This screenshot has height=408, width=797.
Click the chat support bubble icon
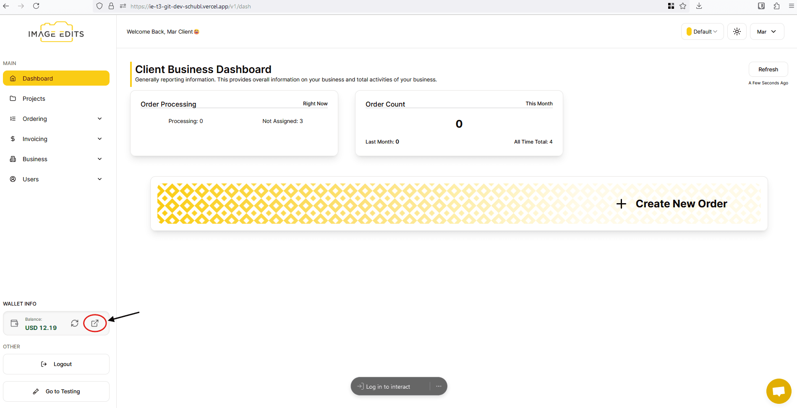click(x=779, y=391)
